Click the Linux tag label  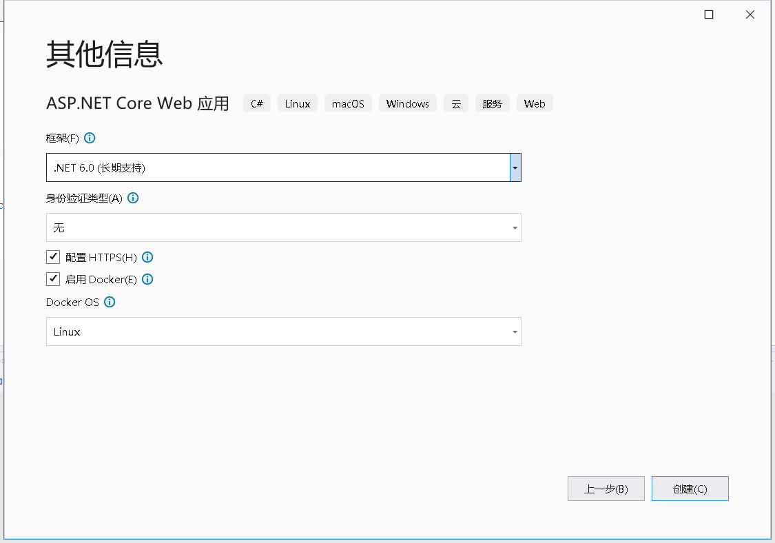pyautogui.click(x=298, y=103)
